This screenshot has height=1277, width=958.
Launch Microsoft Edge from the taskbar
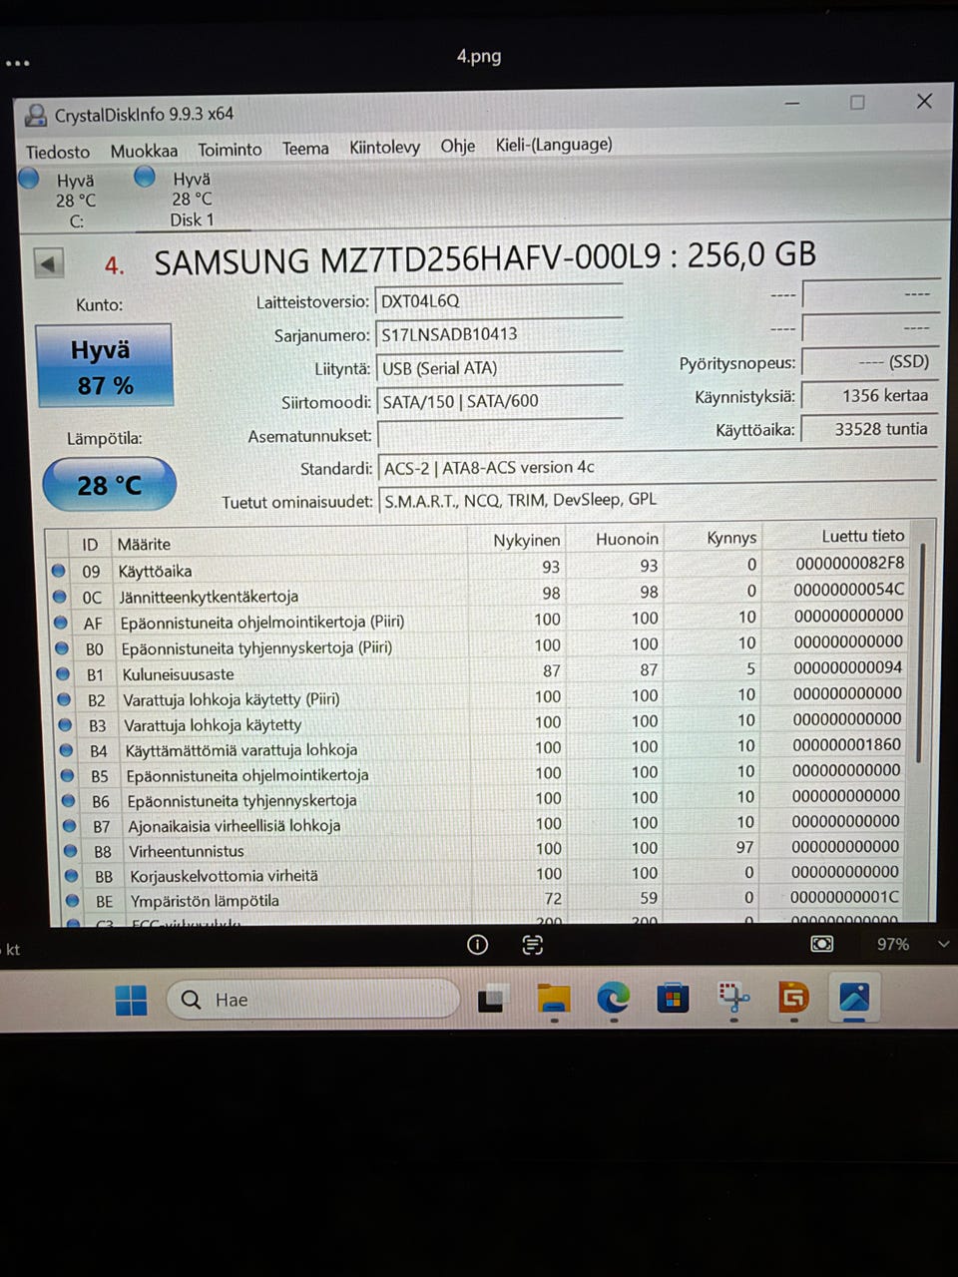[614, 998]
